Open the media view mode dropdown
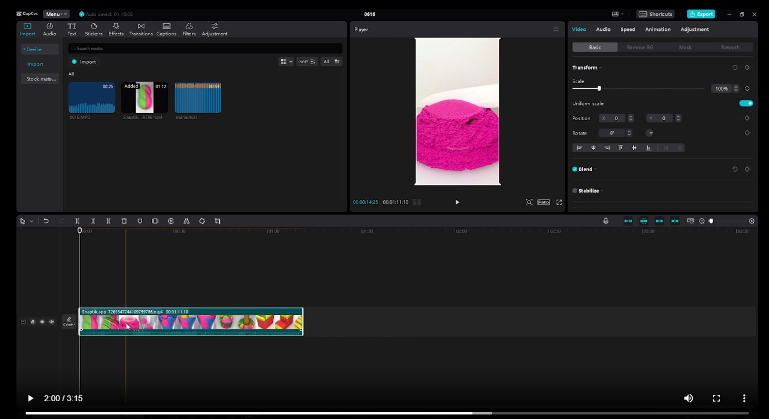This screenshot has height=419, width=769. (x=286, y=62)
